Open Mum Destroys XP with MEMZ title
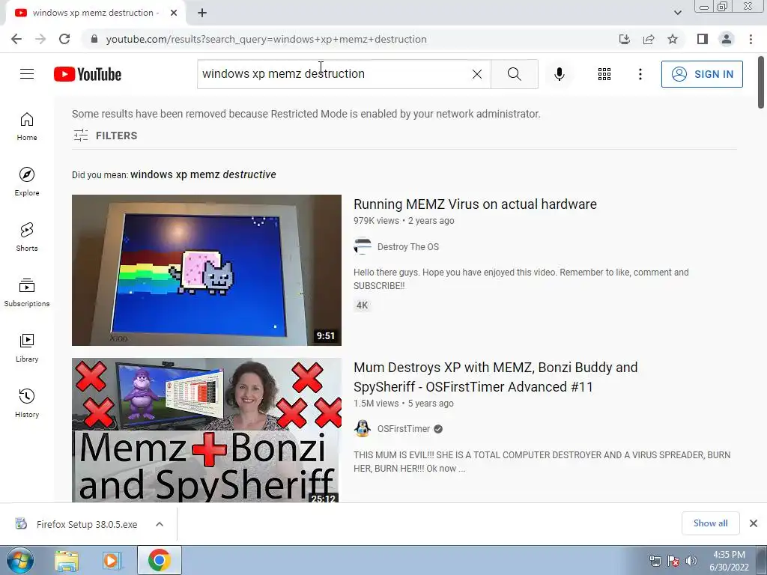Image resolution: width=767 pixels, height=575 pixels. pos(496,377)
